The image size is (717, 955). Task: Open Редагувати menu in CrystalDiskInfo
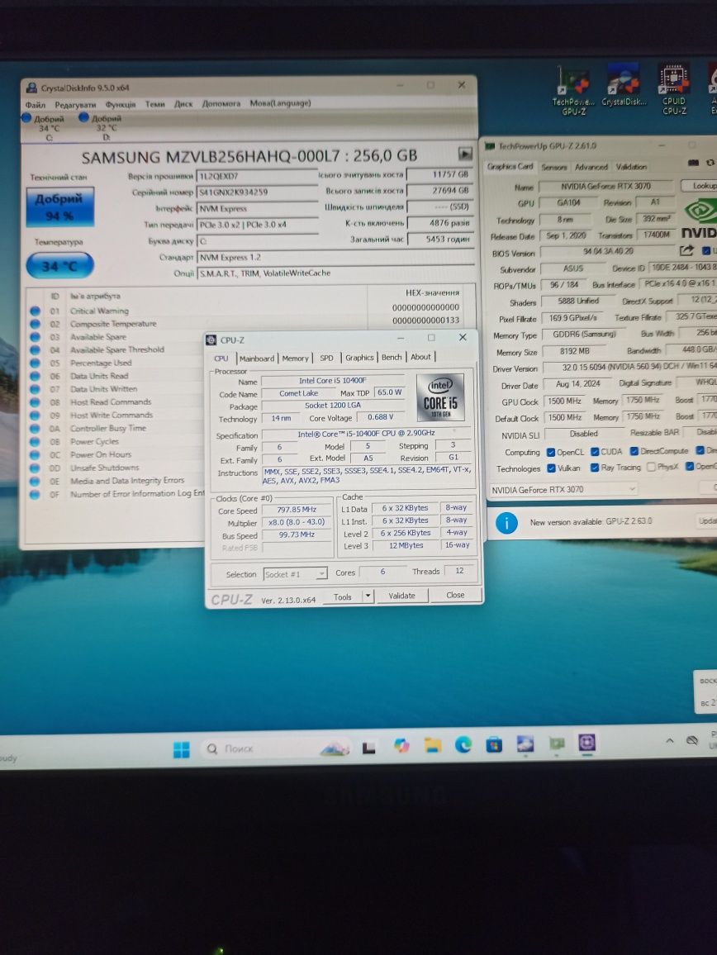[x=75, y=105]
